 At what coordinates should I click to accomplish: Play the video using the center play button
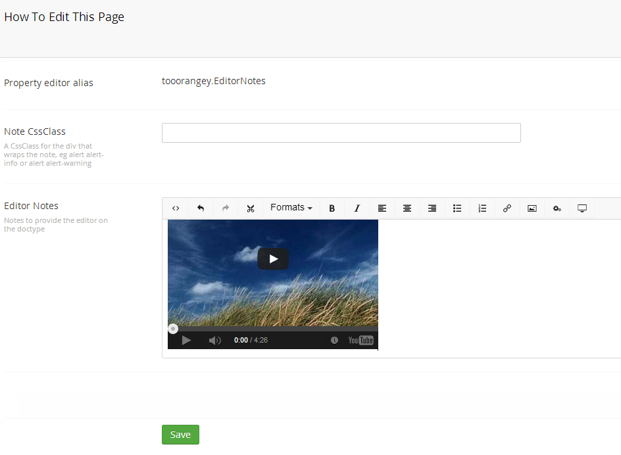(x=273, y=259)
